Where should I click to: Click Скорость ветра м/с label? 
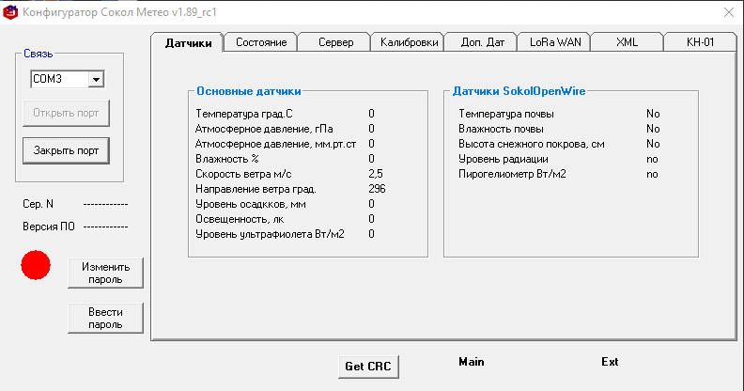point(243,174)
